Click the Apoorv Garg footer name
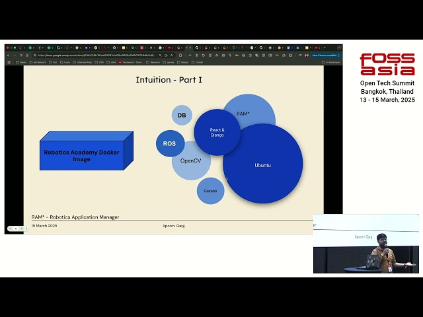Image resolution: width=423 pixels, height=317 pixels. click(173, 226)
